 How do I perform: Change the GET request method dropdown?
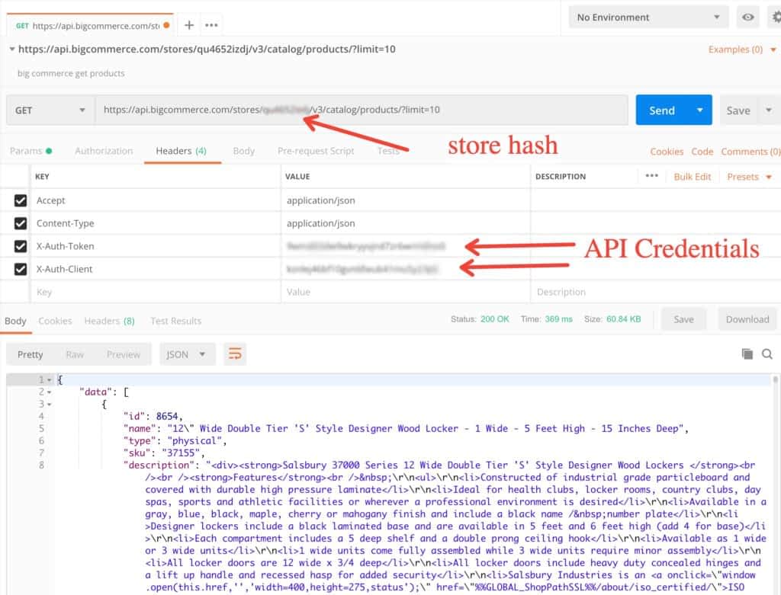pyautogui.click(x=50, y=110)
